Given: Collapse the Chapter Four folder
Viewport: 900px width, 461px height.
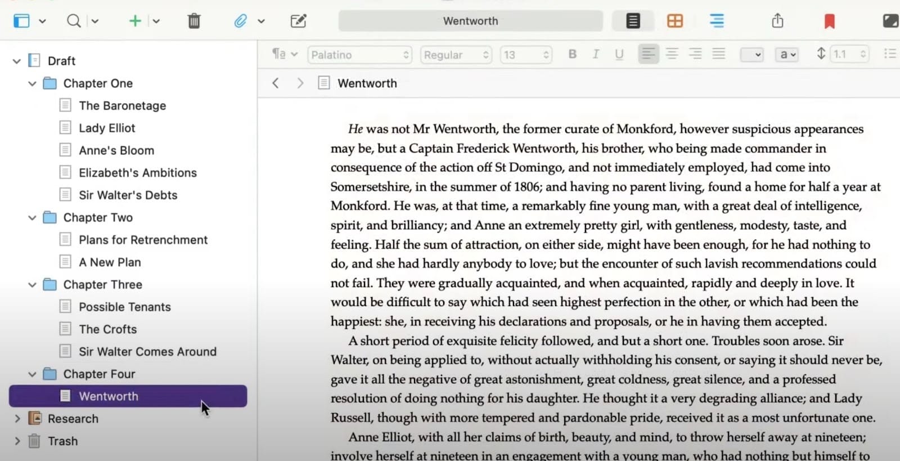Looking at the screenshot, I should tap(33, 374).
